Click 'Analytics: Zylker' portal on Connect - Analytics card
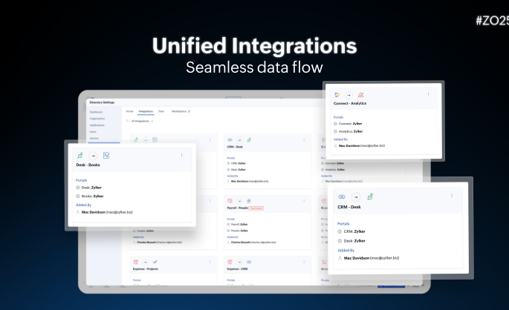Viewport: 509px width, 310px height. (351, 131)
